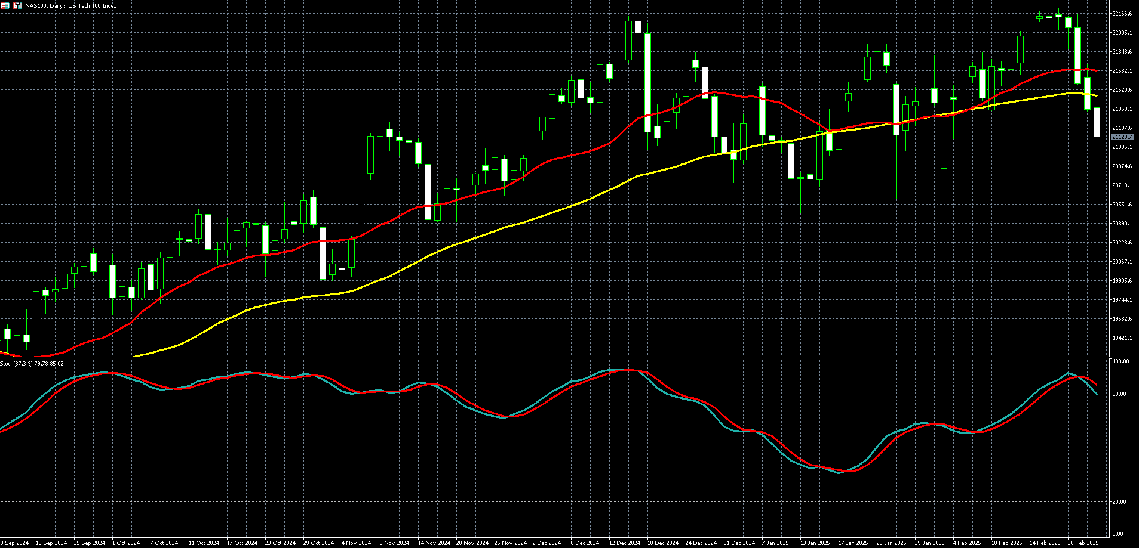Select the Stoch(37,3,9) indicator label

coord(32,363)
